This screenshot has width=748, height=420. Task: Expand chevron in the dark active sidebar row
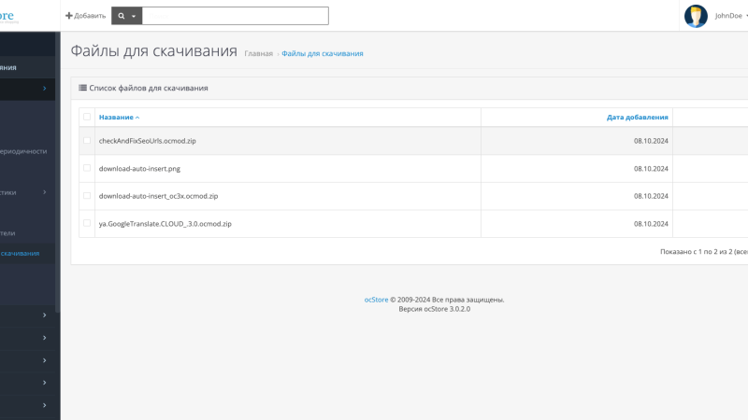click(x=44, y=89)
